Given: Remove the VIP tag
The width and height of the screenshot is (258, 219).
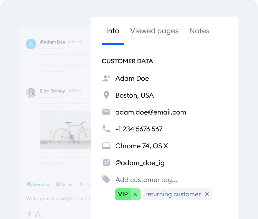Looking at the screenshot, I should [135, 194].
